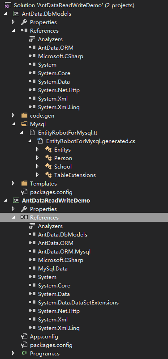Image resolution: width=168 pixels, height=359 pixels.
Task: Expand the code.gen folder
Action: (x=13, y=115)
